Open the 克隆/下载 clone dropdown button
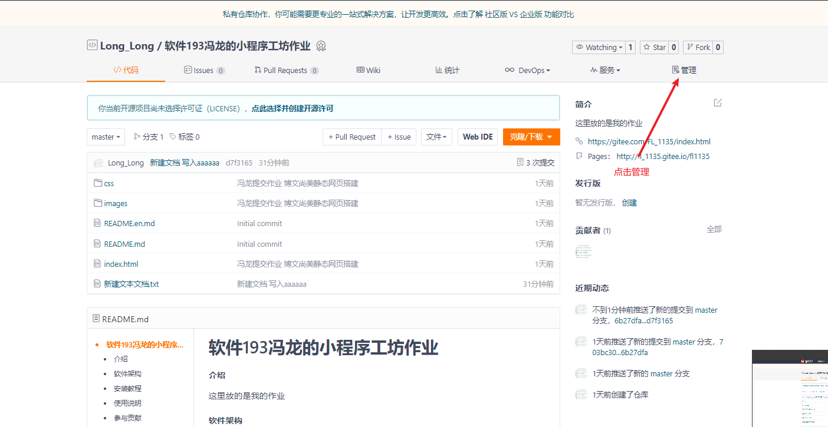This screenshot has width=828, height=427. [531, 137]
